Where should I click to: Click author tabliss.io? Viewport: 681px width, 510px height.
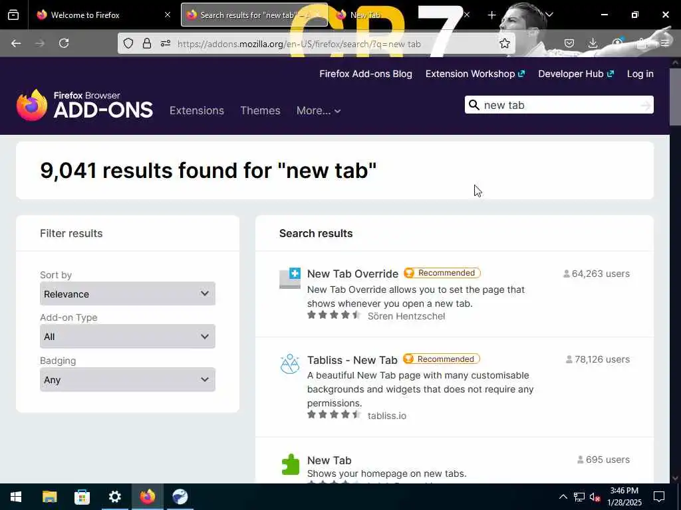(387, 416)
